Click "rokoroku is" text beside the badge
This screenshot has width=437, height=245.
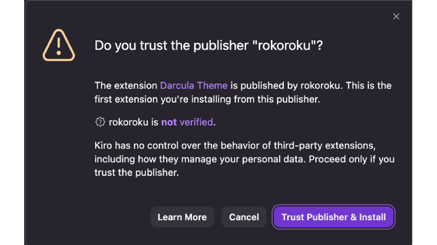point(134,122)
